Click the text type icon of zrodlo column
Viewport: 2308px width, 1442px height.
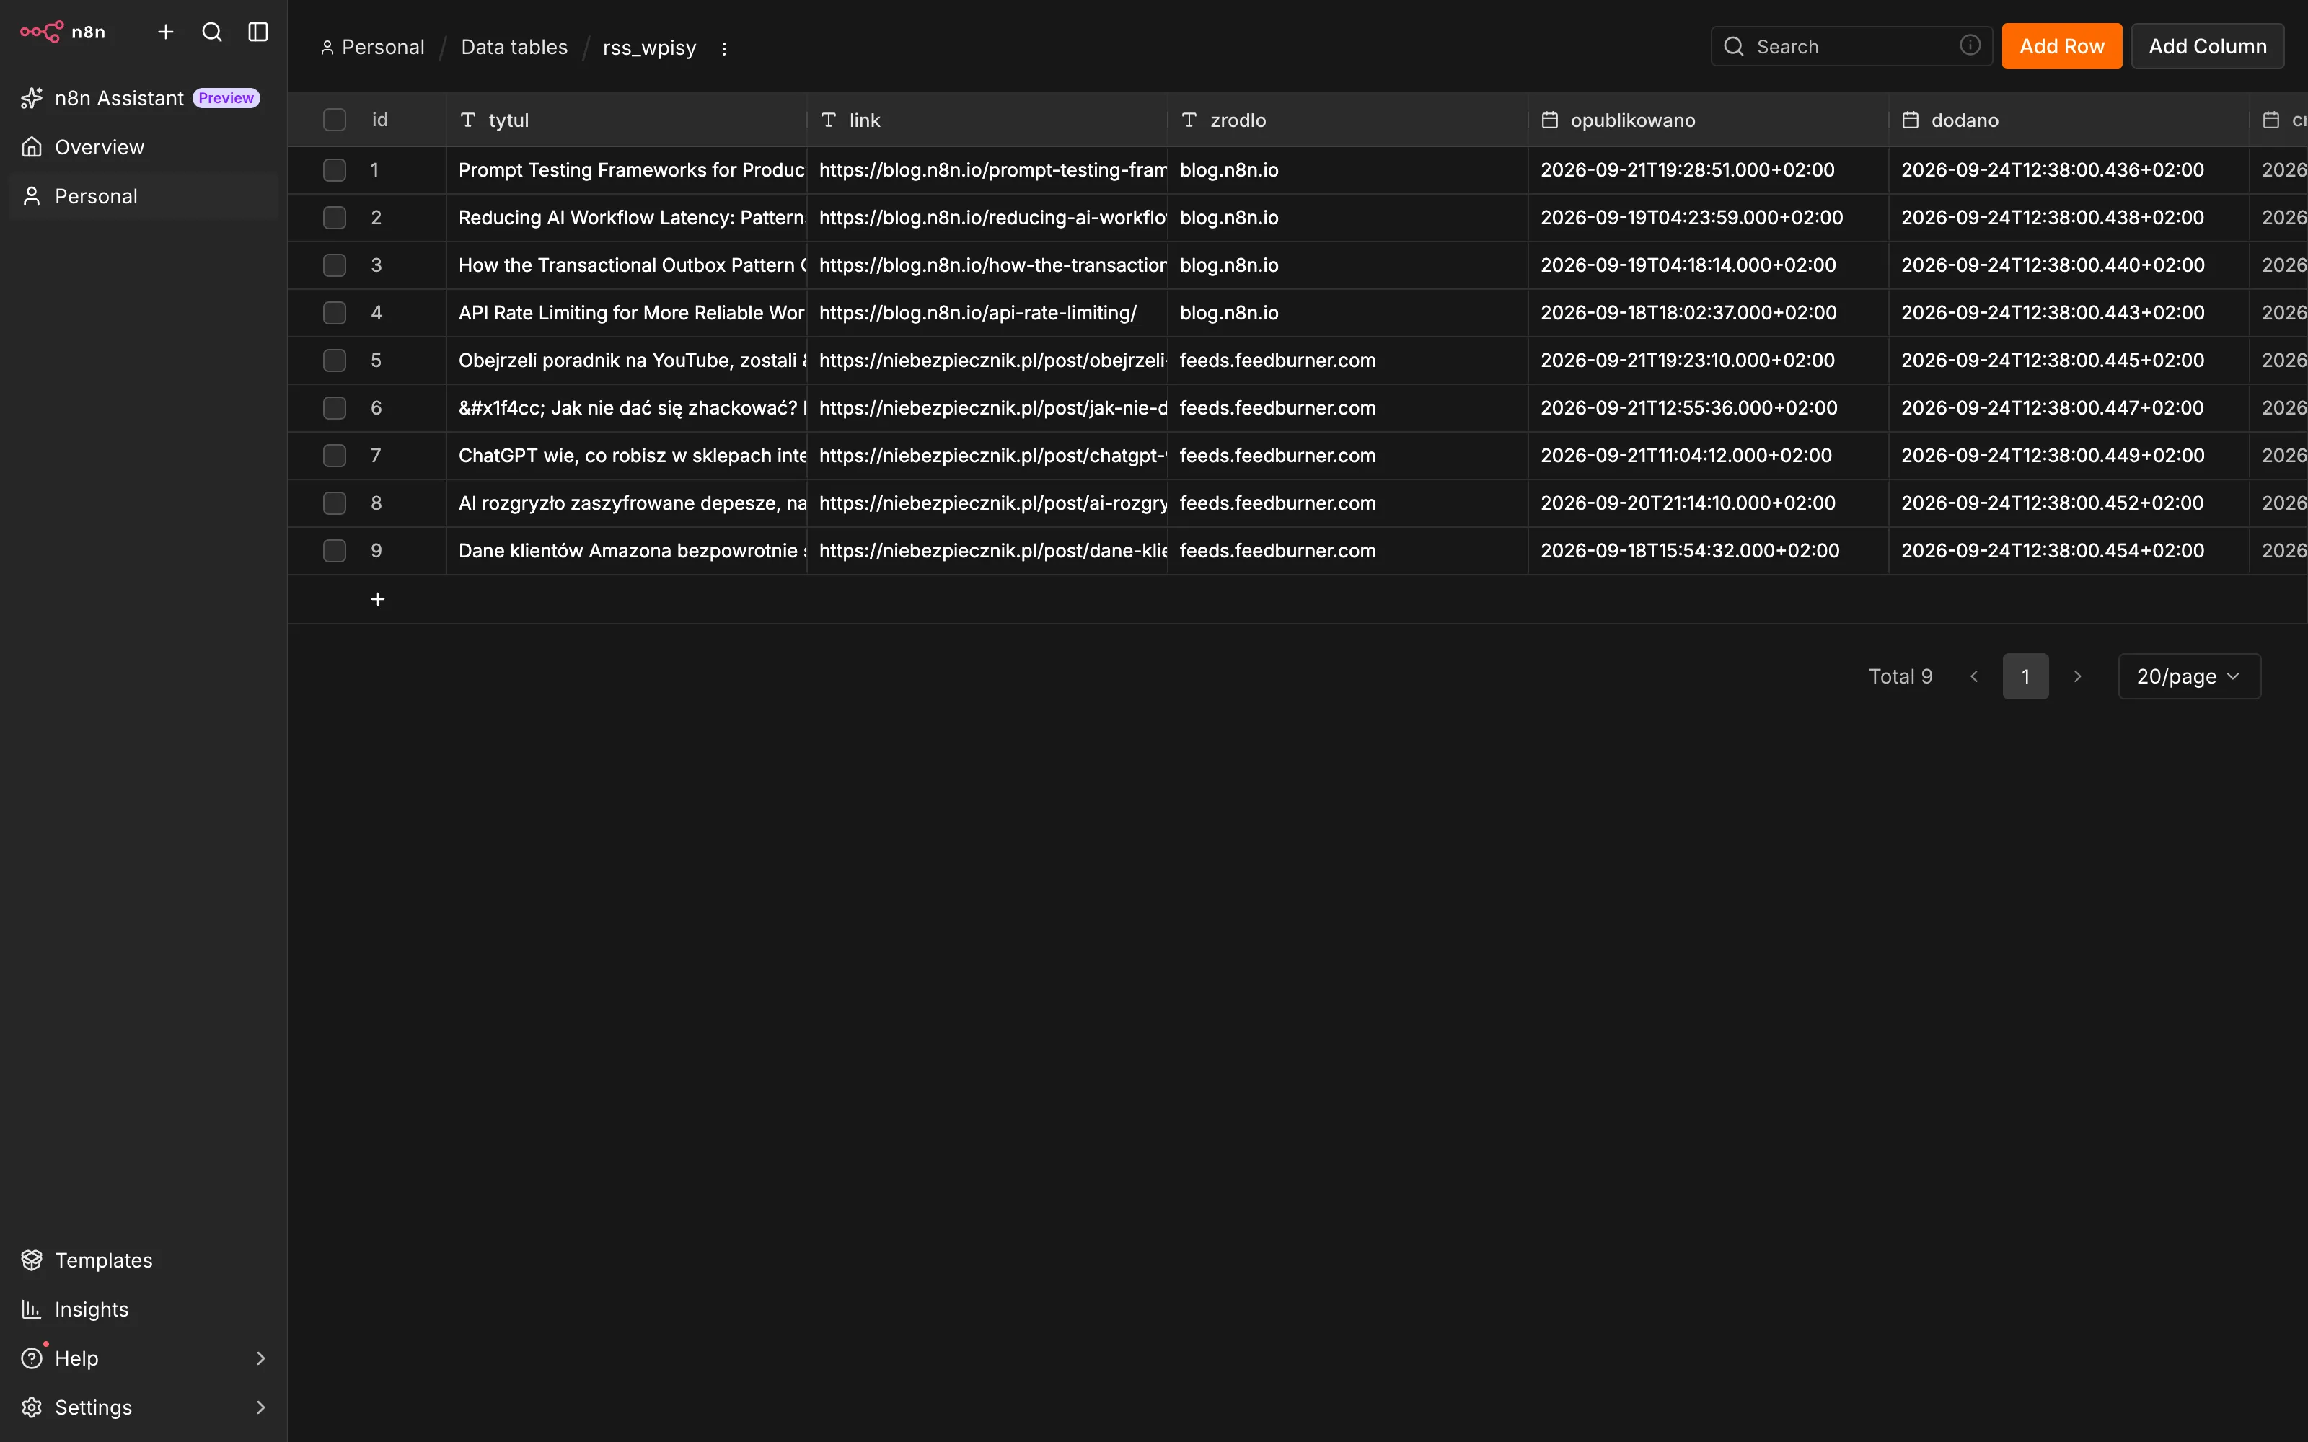point(1189,120)
